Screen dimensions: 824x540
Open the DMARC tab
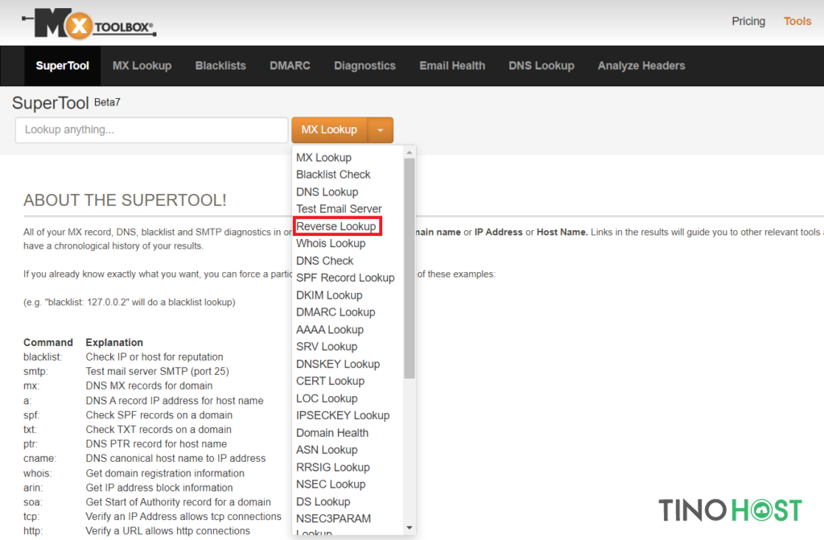tap(290, 66)
